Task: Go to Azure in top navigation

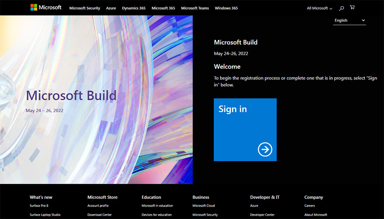Action: 111,8
